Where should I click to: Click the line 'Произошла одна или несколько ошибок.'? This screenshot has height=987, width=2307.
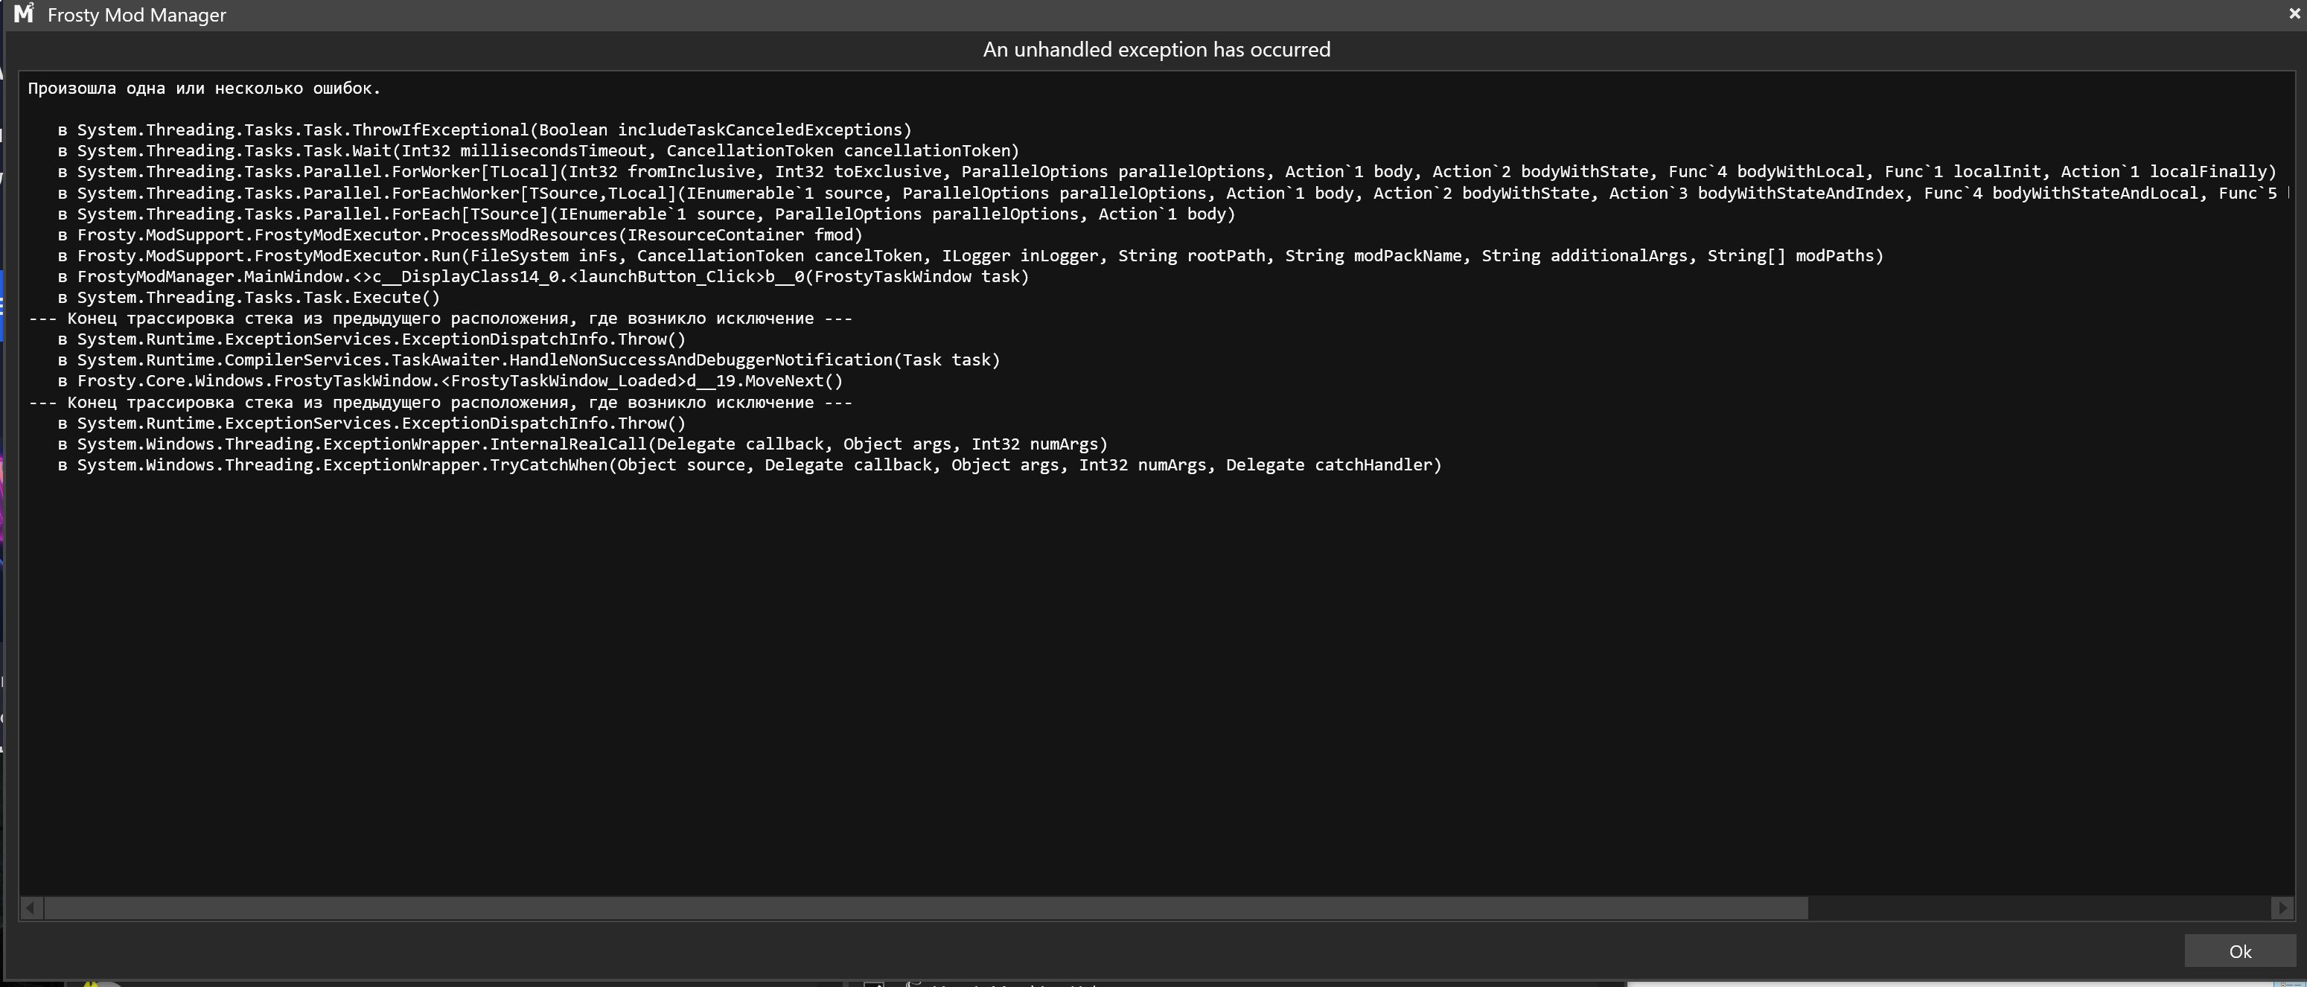tap(204, 88)
